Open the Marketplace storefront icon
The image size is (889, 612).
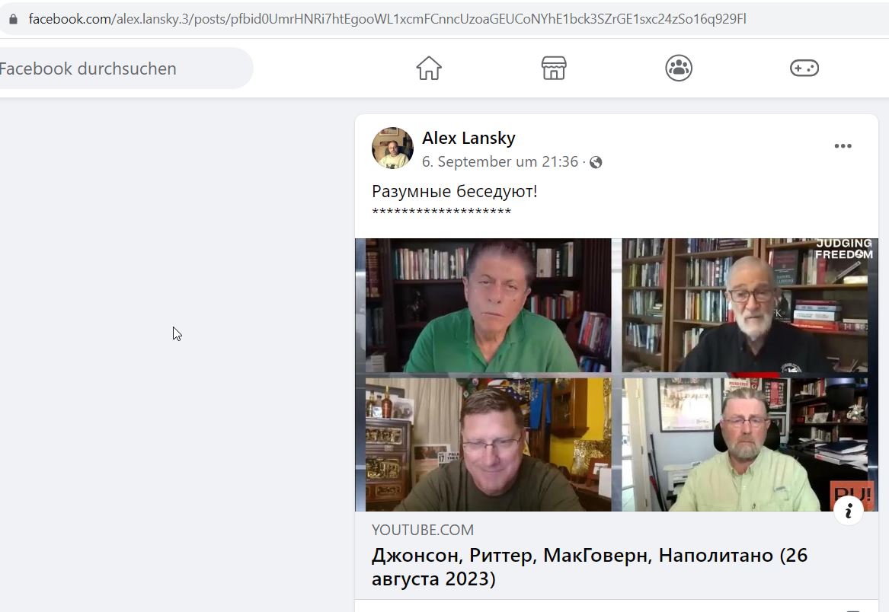tap(554, 68)
